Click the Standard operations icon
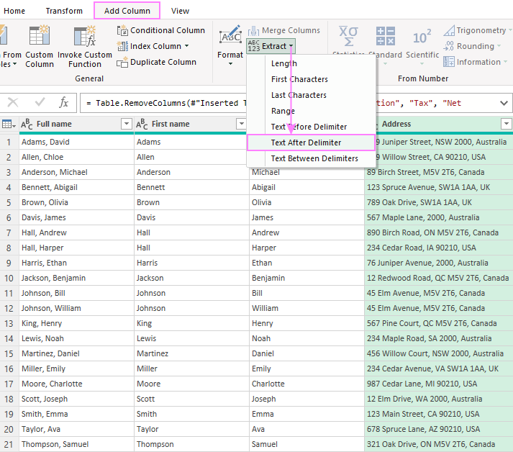The width and height of the screenshot is (513, 452). pos(386,36)
